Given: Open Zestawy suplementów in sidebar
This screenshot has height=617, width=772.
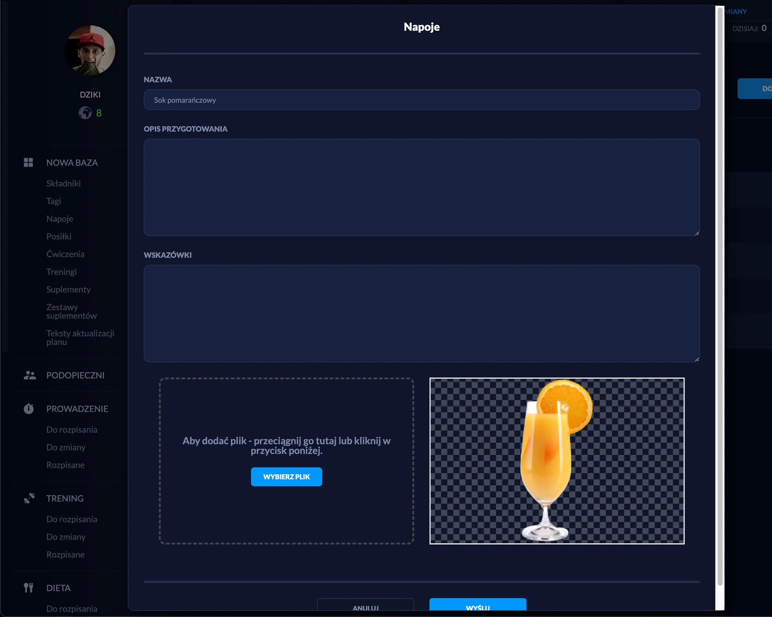Looking at the screenshot, I should point(72,311).
